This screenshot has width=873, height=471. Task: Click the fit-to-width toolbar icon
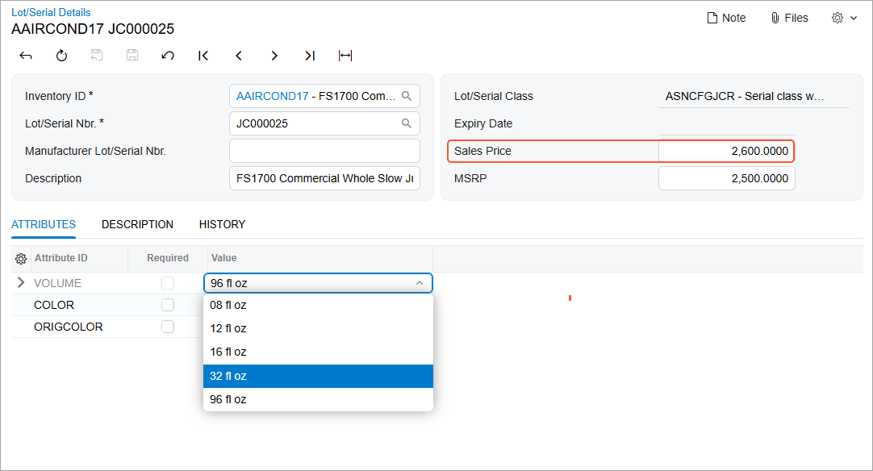click(345, 56)
